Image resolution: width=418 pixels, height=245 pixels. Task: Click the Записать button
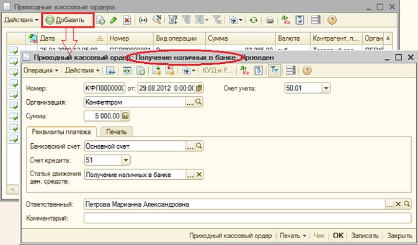(365, 236)
